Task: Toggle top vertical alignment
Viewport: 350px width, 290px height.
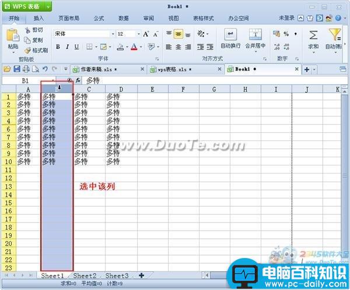Action: coord(169,34)
